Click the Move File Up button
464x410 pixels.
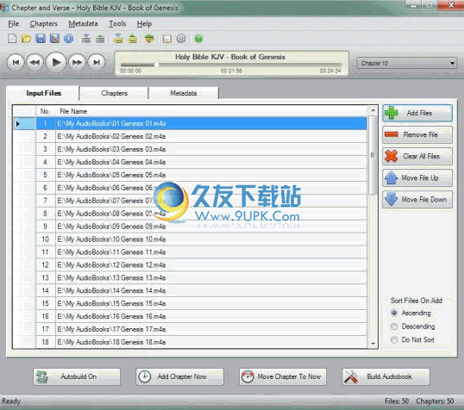point(417,177)
